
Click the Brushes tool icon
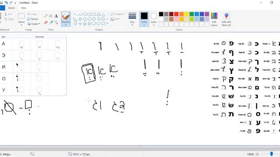coord(66,16)
